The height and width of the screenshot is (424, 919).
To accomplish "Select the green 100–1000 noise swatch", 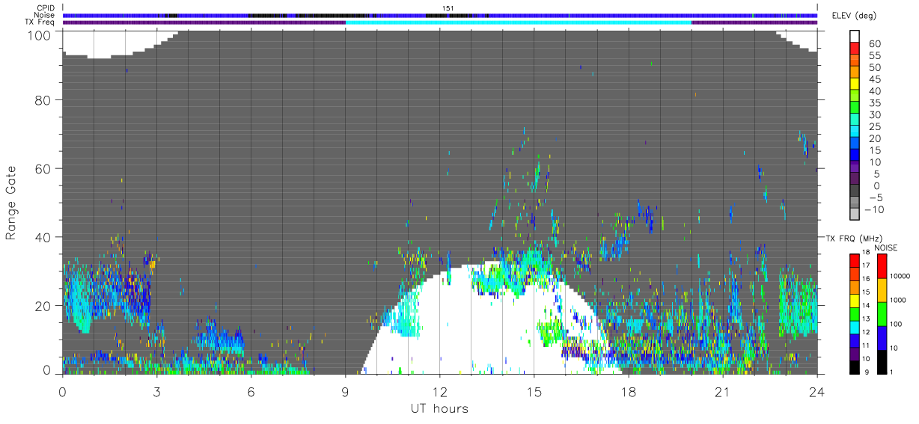I will [882, 313].
